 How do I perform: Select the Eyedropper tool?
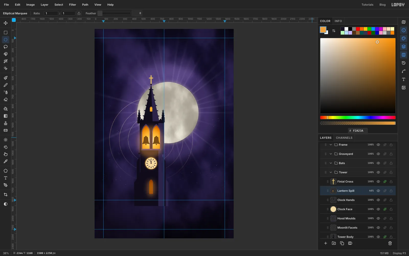(6, 161)
